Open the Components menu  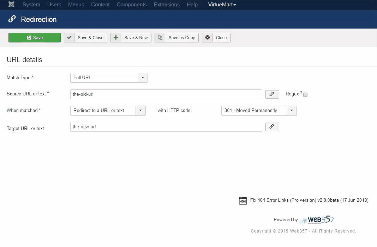132,5
